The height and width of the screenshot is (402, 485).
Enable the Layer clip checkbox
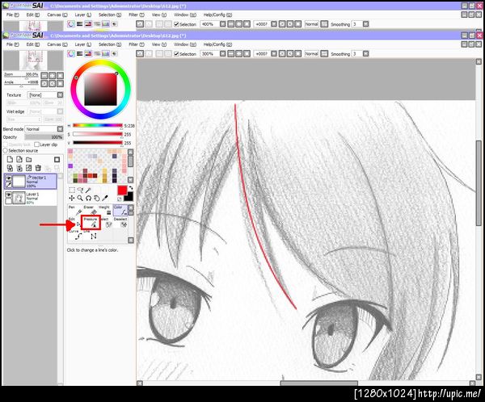click(37, 144)
